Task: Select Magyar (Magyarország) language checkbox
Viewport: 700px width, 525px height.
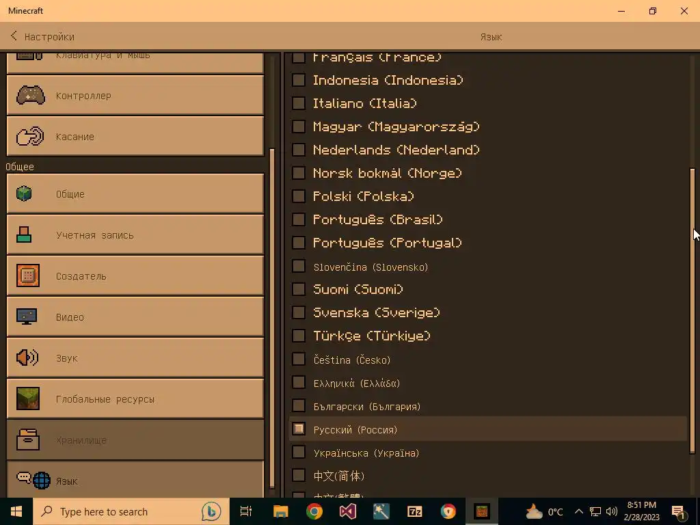Action: click(298, 126)
